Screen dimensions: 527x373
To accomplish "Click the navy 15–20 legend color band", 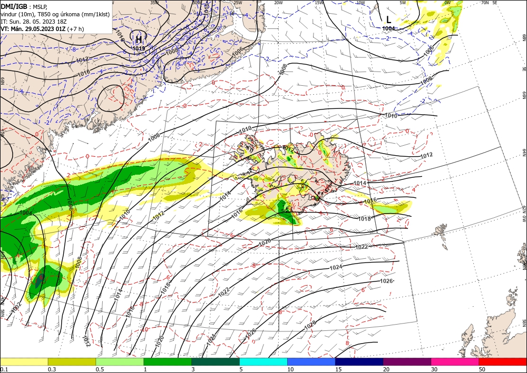I will [x=359, y=361].
